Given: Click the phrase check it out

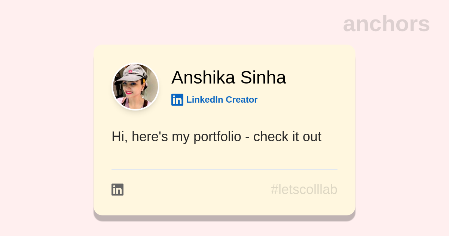Looking at the screenshot, I should pyautogui.click(x=287, y=137).
